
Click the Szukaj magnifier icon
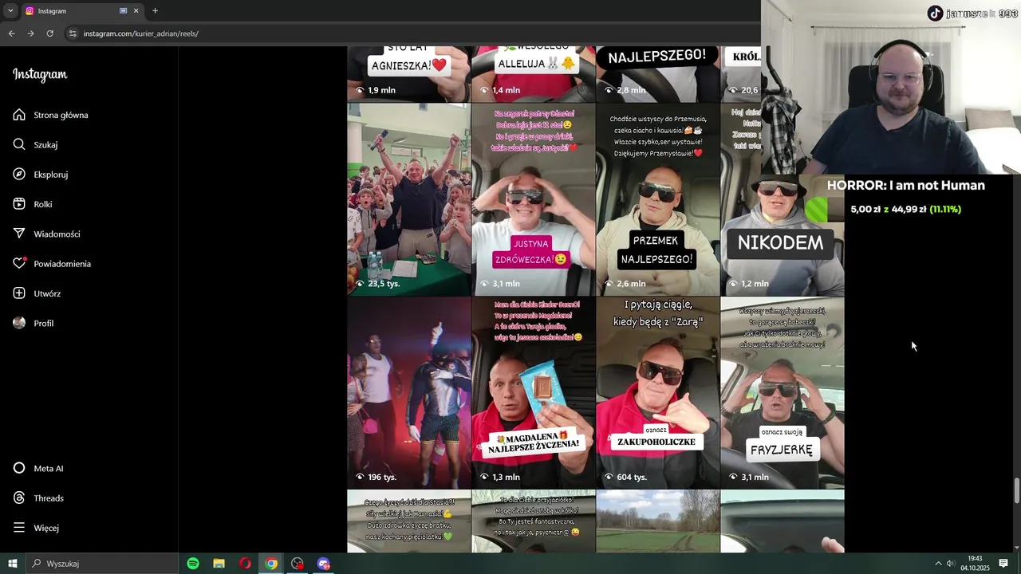[19, 144]
